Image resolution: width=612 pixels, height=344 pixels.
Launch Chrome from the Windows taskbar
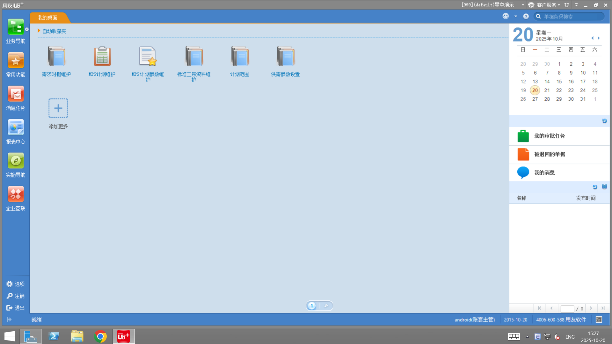point(100,336)
